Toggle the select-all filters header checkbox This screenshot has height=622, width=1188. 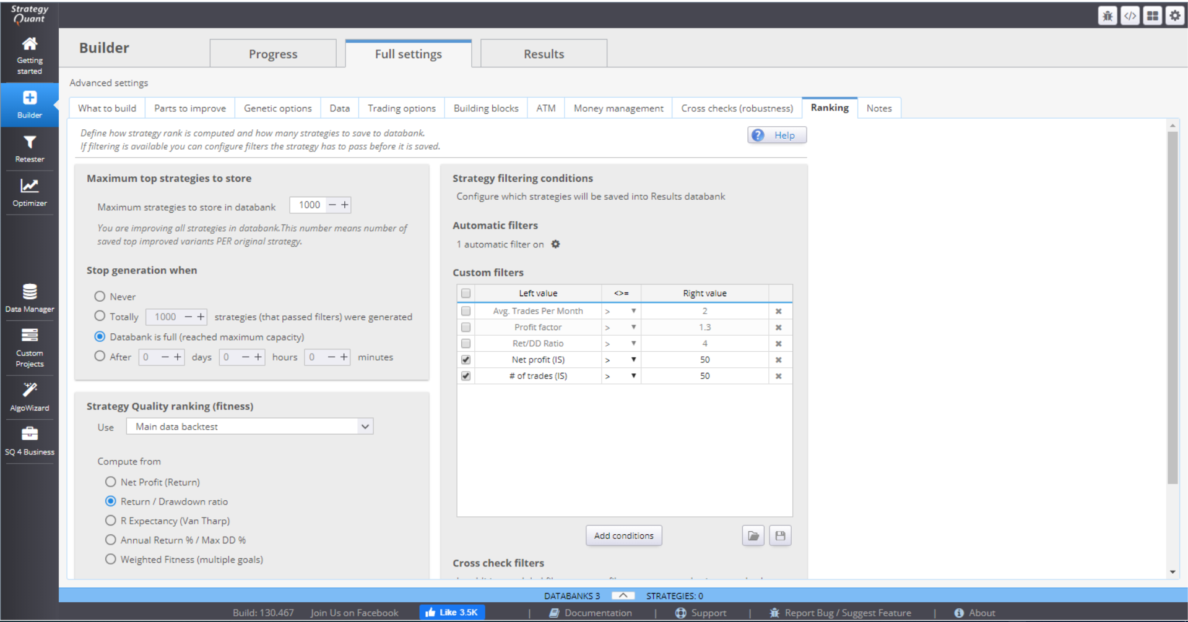tap(466, 293)
